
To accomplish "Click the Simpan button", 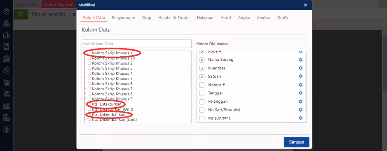I will coord(296,142).
